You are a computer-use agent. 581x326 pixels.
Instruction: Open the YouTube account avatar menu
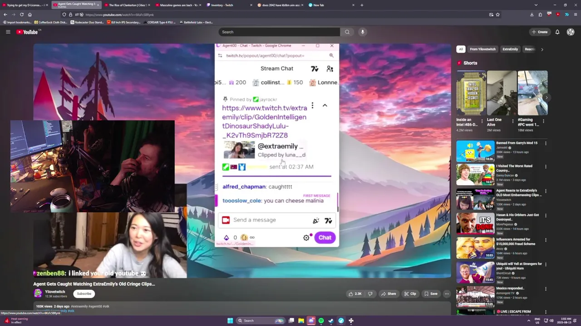coord(571,32)
